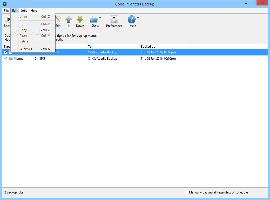Open the Jobs menu
Image resolution: width=270 pixels, height=200 pixels.
[x=24, y=10]
